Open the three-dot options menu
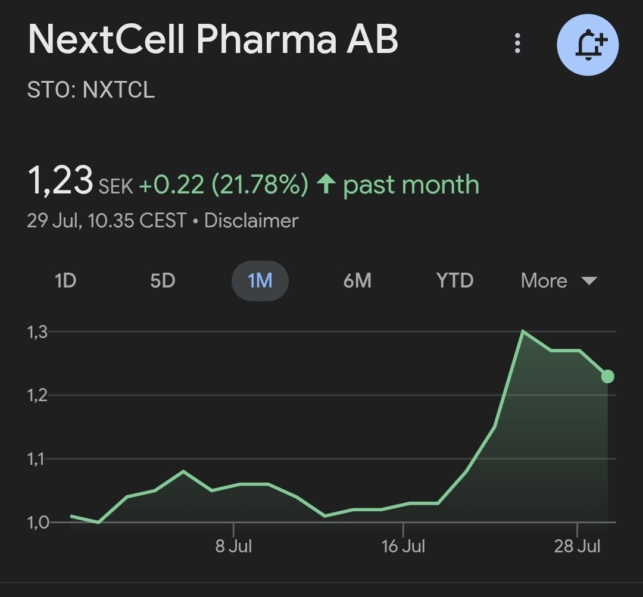Viewport: 643px width, 597px height. tap(518, 43)
